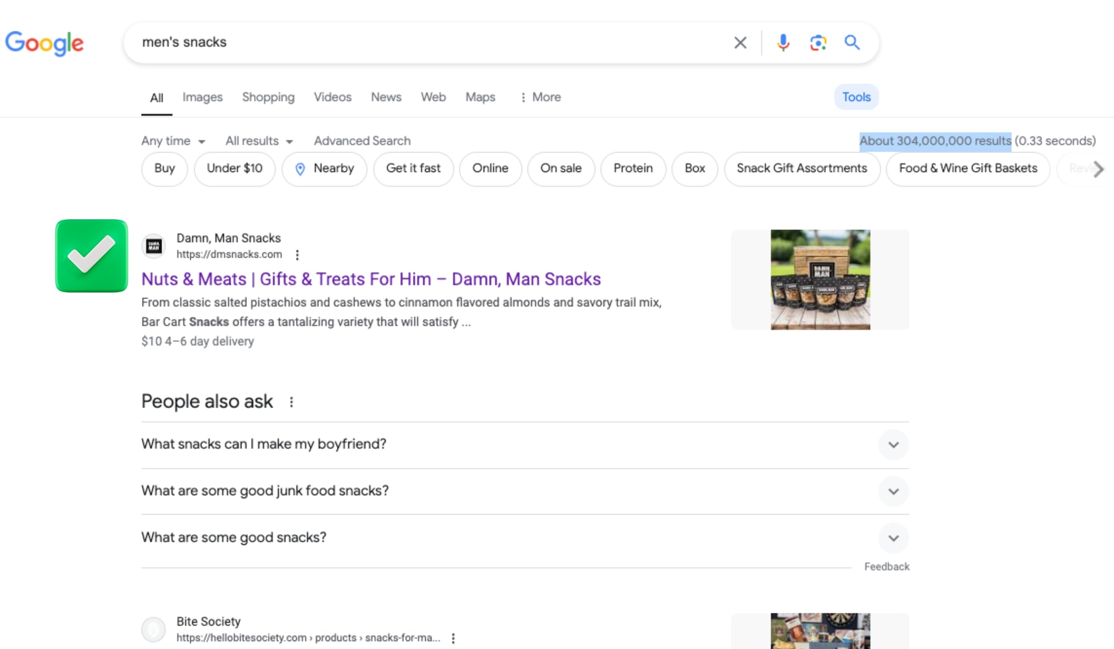Open the More tabs menu
Image resolution: width=1114 pixels, height=649 pixels.
pos(540,97)
